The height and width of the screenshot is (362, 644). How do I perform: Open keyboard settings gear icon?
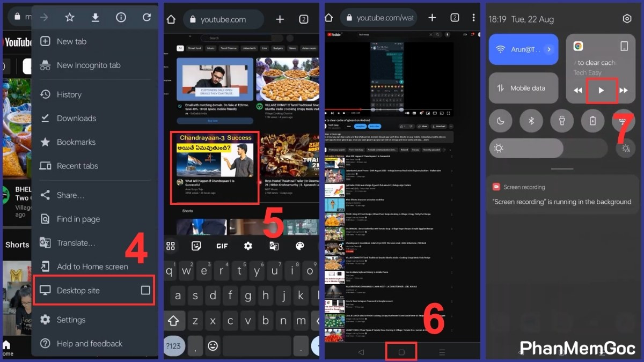pyautogui.click(x=248, y=246)
